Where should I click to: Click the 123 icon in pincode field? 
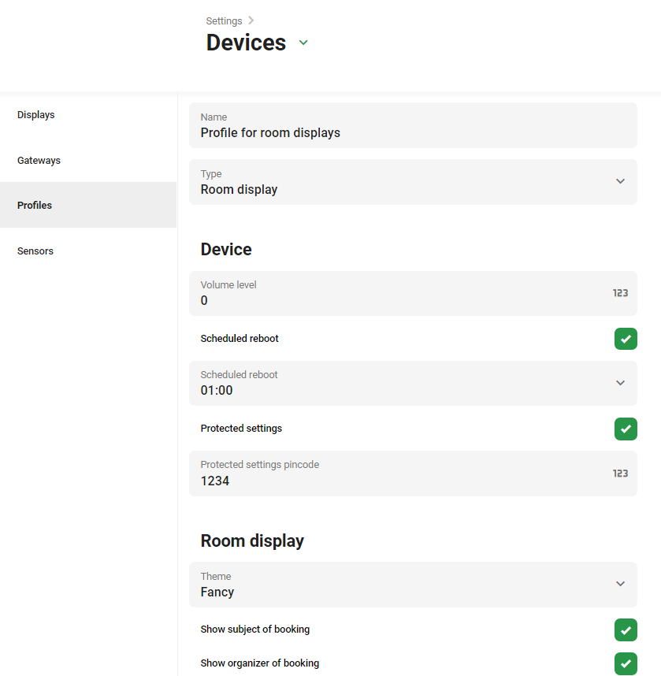[x=620, y=474]
